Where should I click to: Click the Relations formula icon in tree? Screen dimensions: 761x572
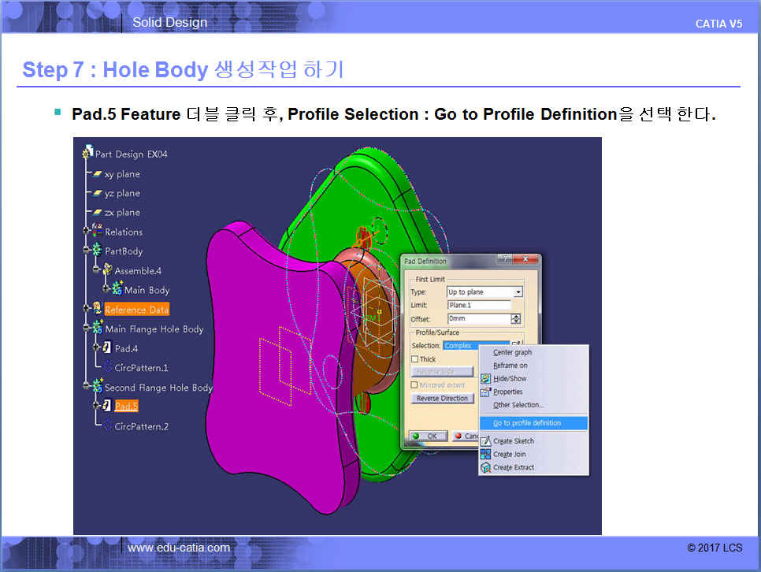97,232
